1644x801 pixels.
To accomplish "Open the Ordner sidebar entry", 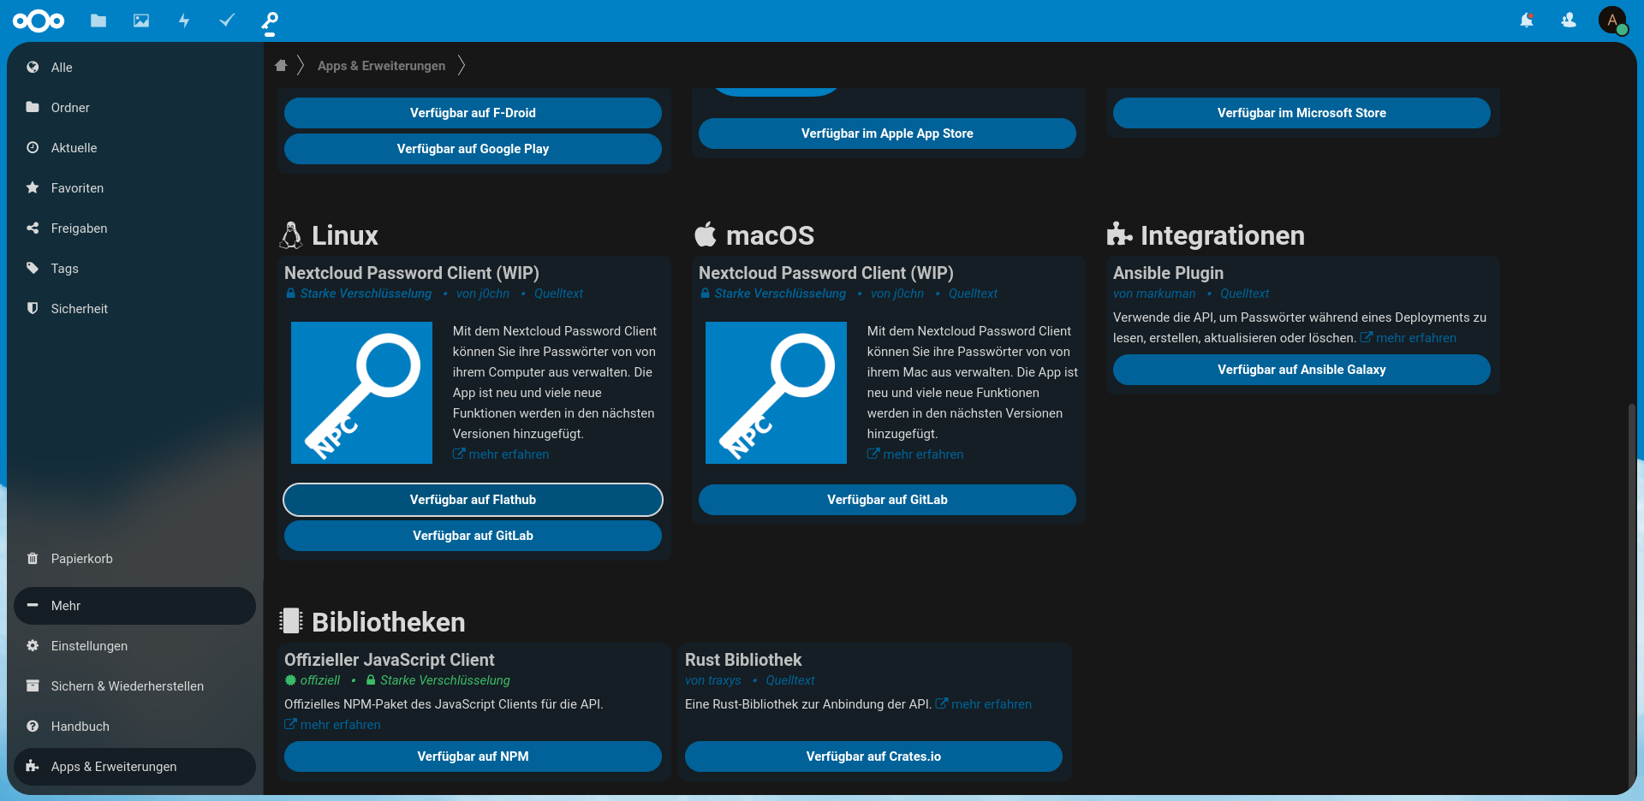I will pos(134,107).
